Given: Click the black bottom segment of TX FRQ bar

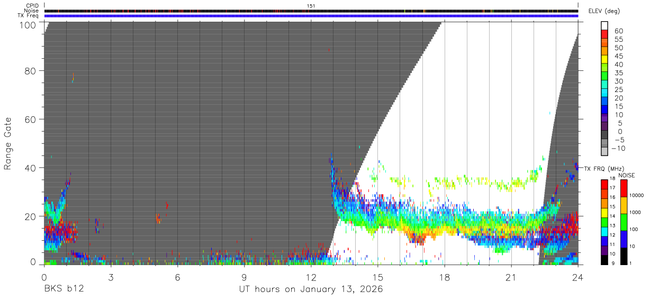Looking at the screenshot, I should (x=604, y=260).
